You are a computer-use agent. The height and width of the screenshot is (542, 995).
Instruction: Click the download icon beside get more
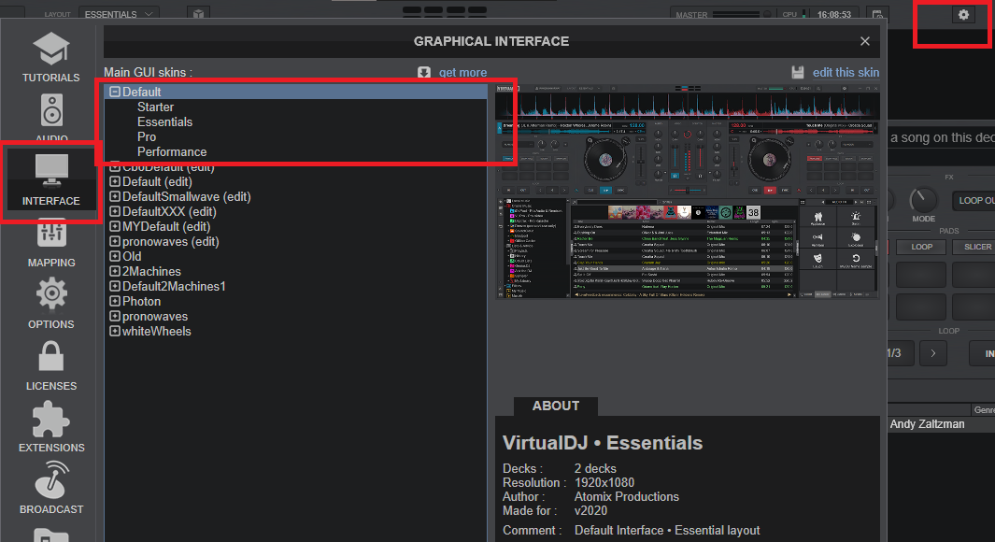coord(424,72)
